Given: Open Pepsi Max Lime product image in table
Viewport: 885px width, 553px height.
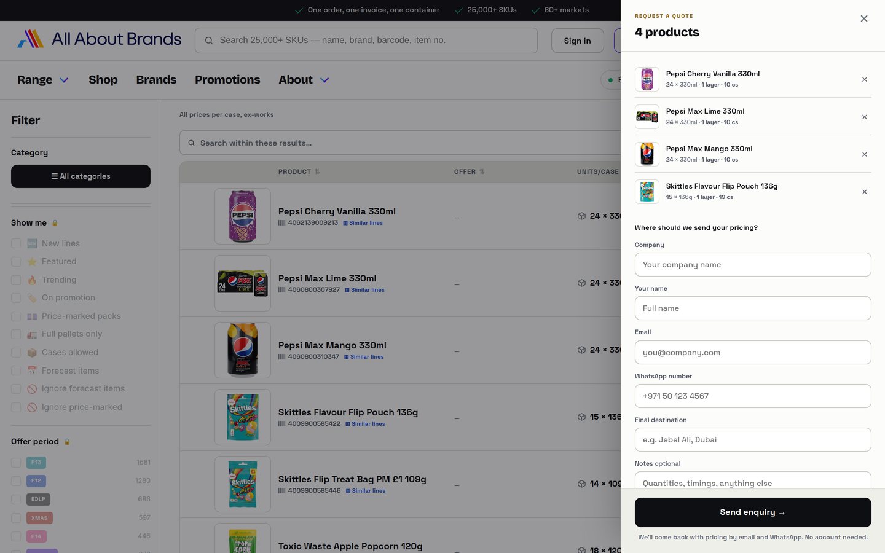Looking at the screenshot, I should pyautogui.click(x=243, y=283).
